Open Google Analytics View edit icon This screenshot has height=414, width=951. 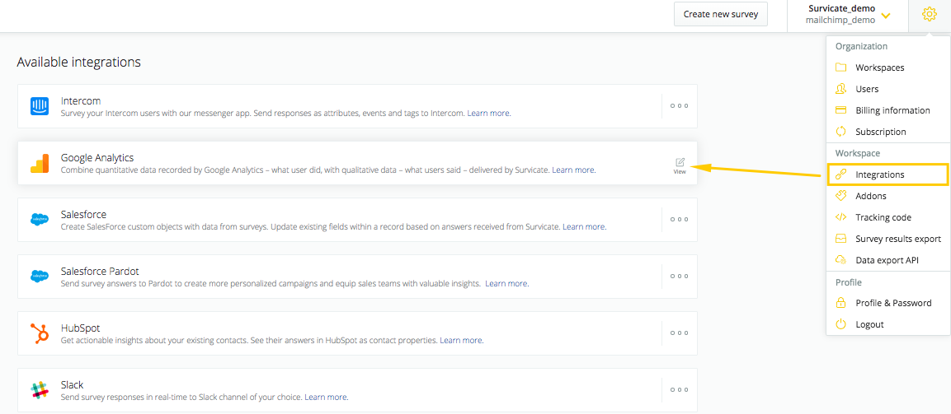(680, 165)
